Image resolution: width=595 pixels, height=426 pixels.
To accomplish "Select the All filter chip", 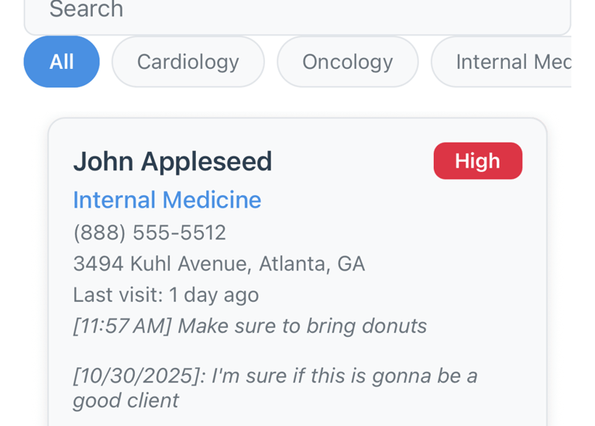I will [62, 62].
